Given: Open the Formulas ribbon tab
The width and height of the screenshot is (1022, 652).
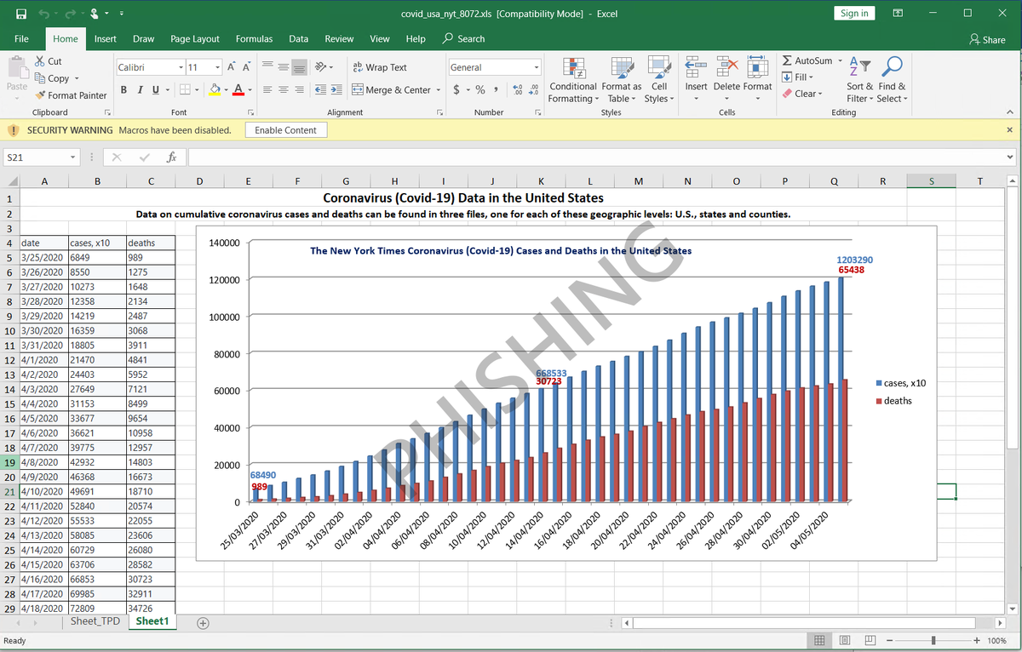Looking at the screenshot, I should point(254,39).
